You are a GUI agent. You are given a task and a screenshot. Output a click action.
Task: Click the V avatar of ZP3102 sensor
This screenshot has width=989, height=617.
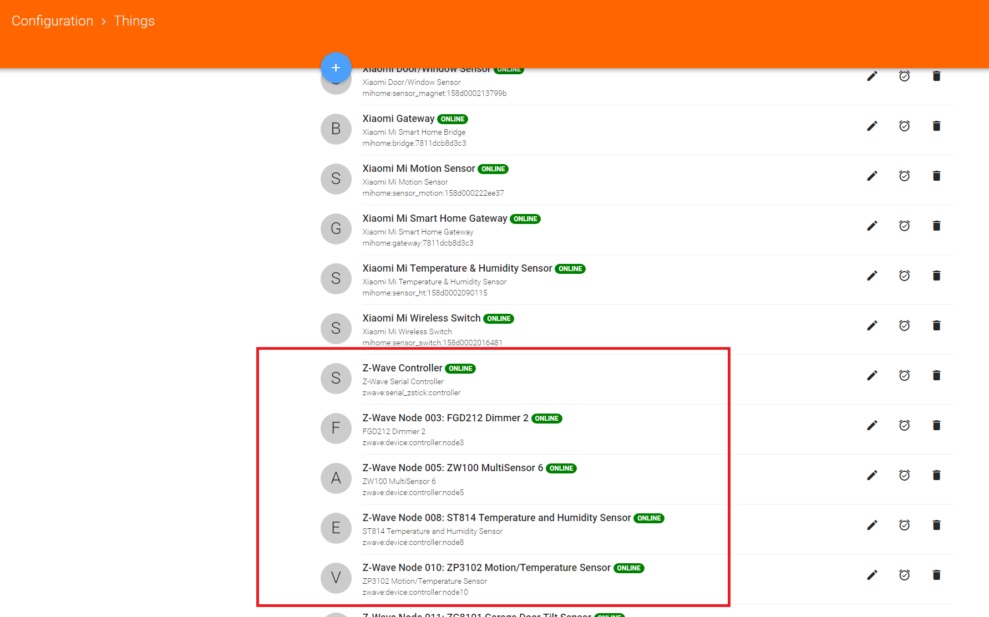pyautogui.click(x=336, y=578)
